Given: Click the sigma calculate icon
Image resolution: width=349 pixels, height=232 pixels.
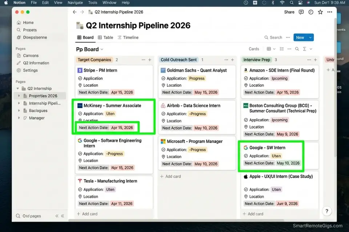Looking at the screenshot, I should (x=305, y=49).
